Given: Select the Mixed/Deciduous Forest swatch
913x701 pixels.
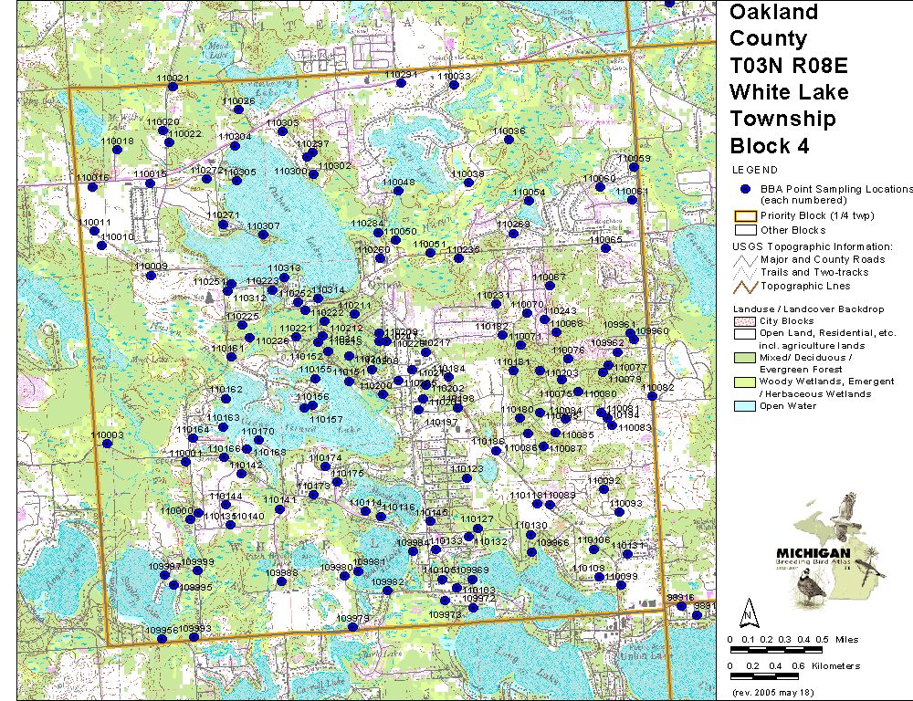Looking at the screenshot, I should 745,358.
